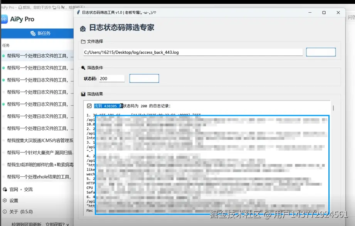Click the blank button next to 状态码 field
Screen dimensions: 355x226
[x=144, y=78]
